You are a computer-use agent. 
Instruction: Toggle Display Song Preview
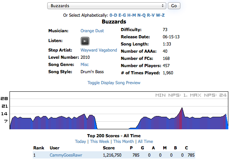point(114,83)
